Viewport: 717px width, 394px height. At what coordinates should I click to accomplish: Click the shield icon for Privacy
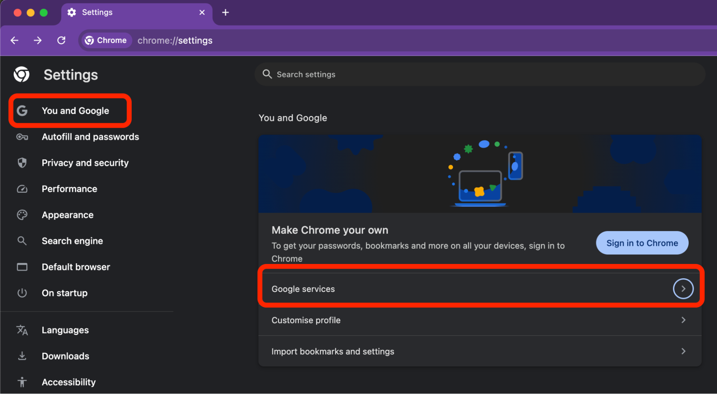22,163
